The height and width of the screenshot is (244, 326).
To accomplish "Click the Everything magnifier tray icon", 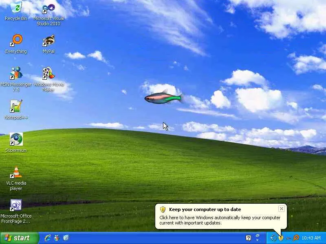I will [x=296, y=238].
